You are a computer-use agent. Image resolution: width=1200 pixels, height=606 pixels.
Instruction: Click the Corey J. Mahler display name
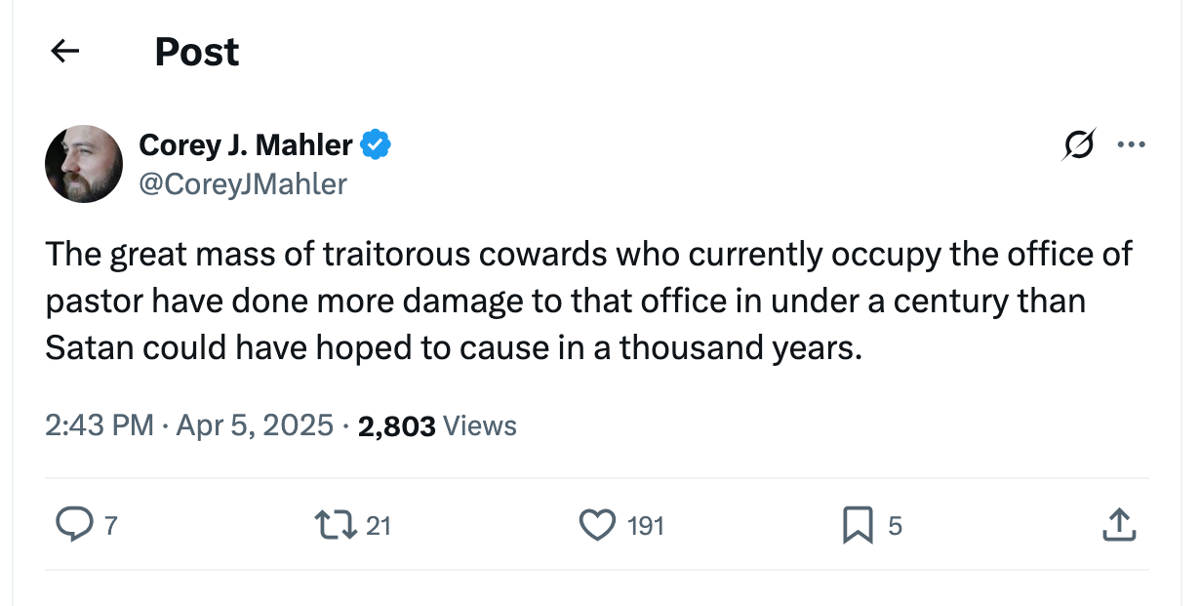[246, 145]
